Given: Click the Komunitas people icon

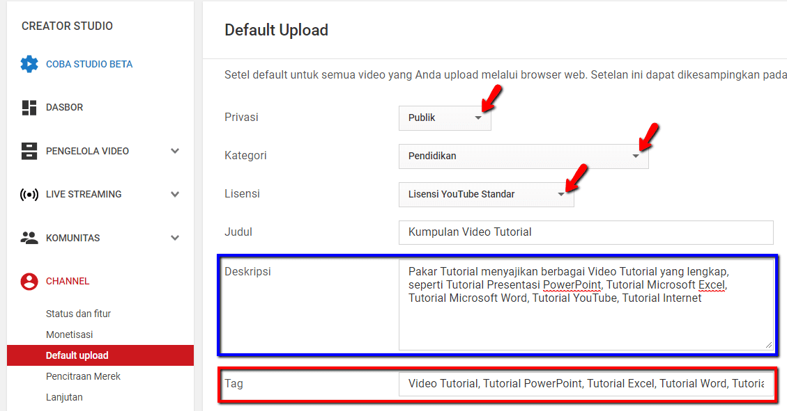Looking at the screenshot, I should coord(29,238).
